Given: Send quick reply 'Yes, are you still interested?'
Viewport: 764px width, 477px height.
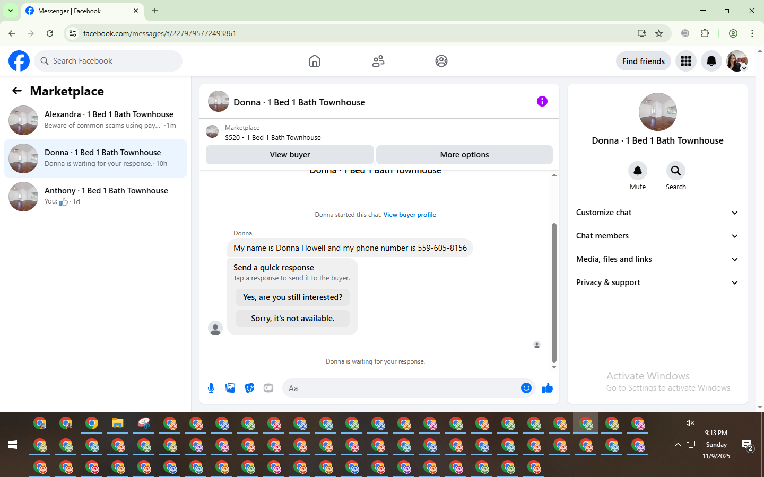Looking at the screenshot, I should 293,297.
